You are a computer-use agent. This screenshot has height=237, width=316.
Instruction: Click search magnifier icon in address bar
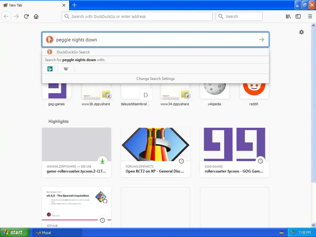pos(67,16)
